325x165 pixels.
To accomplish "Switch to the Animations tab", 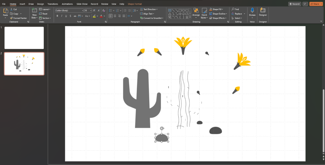I will (x=67, y=4).
